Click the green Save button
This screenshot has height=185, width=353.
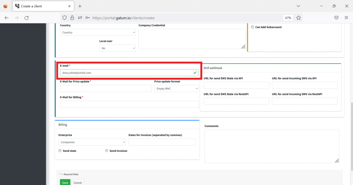click(x=65, y=182)
